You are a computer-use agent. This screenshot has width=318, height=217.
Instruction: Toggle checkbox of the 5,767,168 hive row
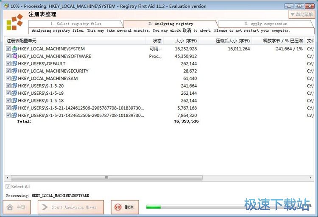pyautogui.click(x=8, y=108)
